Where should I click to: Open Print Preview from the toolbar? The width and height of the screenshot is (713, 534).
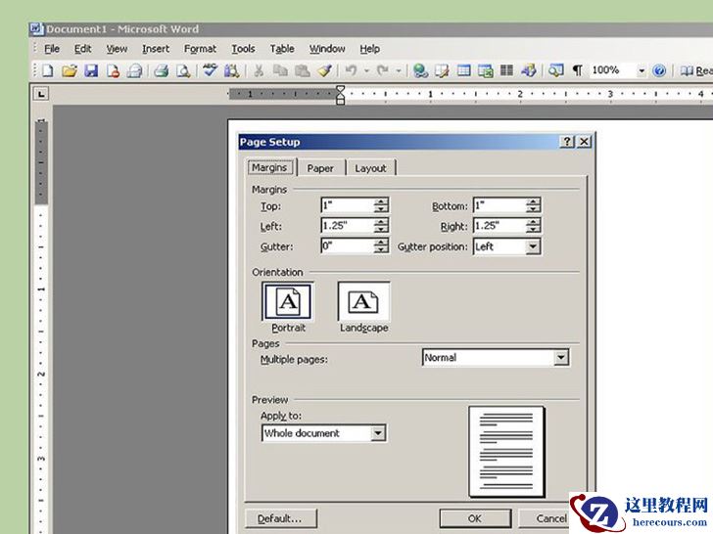(x=183, y=70)
